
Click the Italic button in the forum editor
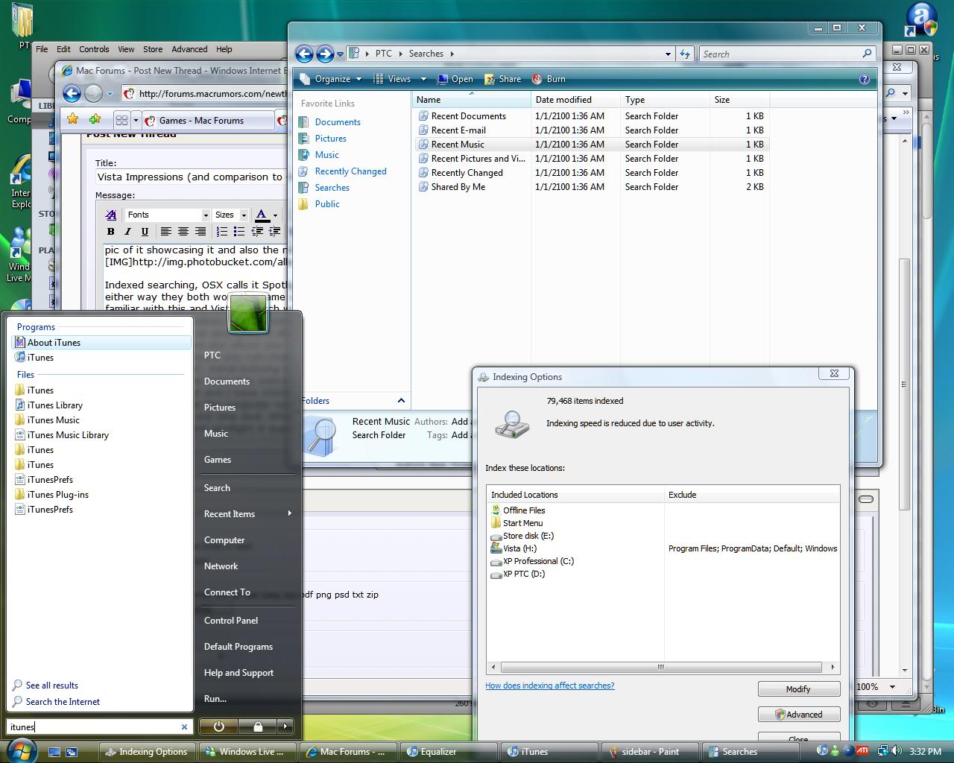click(x=127, y=232)
